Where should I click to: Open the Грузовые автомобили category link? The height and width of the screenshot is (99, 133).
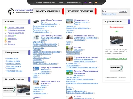click(x=41, y=32)
